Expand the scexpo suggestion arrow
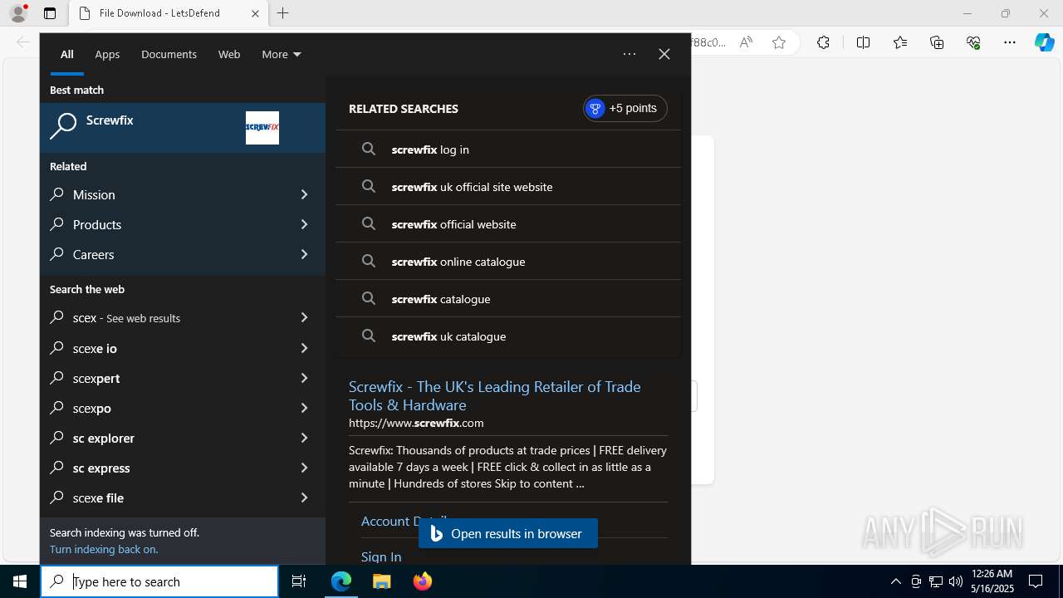 point(304,408)
